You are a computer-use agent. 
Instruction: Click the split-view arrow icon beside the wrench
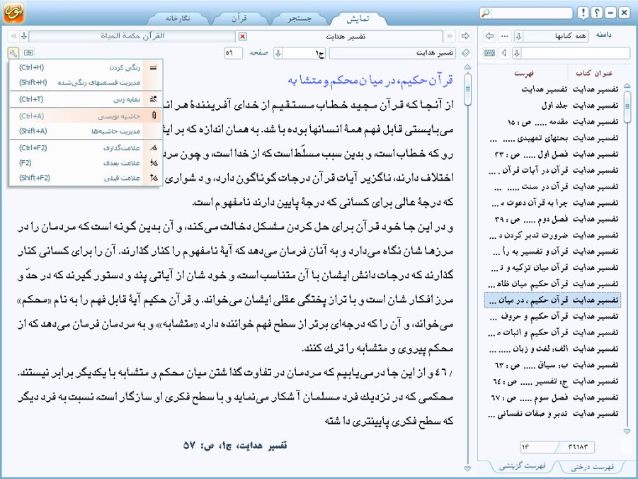28,52
